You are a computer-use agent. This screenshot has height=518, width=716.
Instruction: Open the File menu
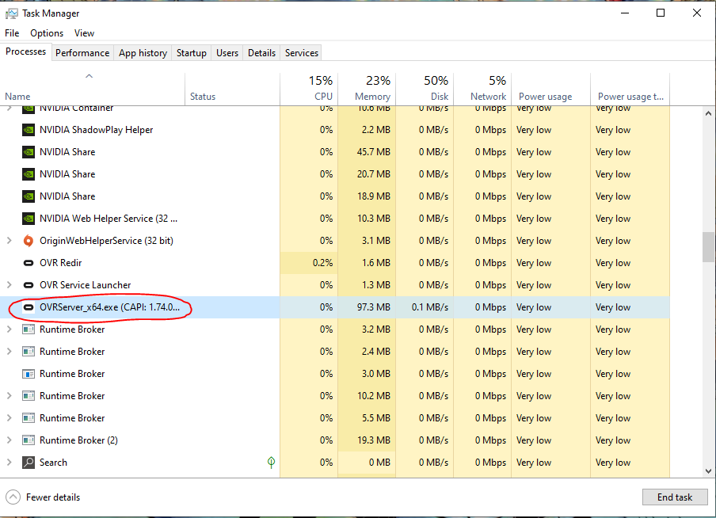tap(12, 33)
